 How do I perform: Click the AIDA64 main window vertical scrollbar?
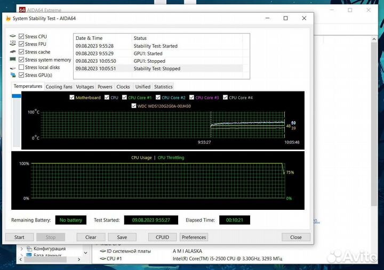pyautogui.click(x=374, y=124)
